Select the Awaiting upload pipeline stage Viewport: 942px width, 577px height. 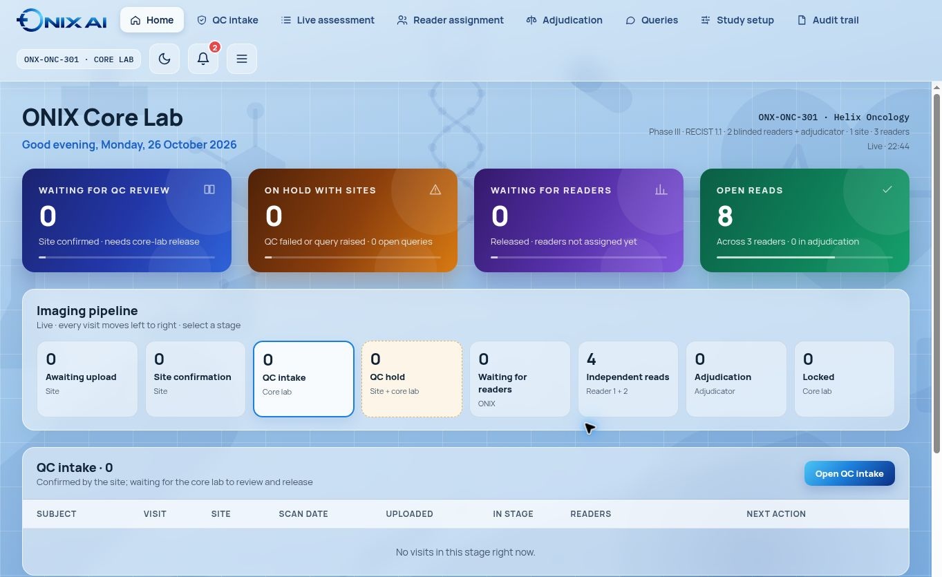coord(87,379)
